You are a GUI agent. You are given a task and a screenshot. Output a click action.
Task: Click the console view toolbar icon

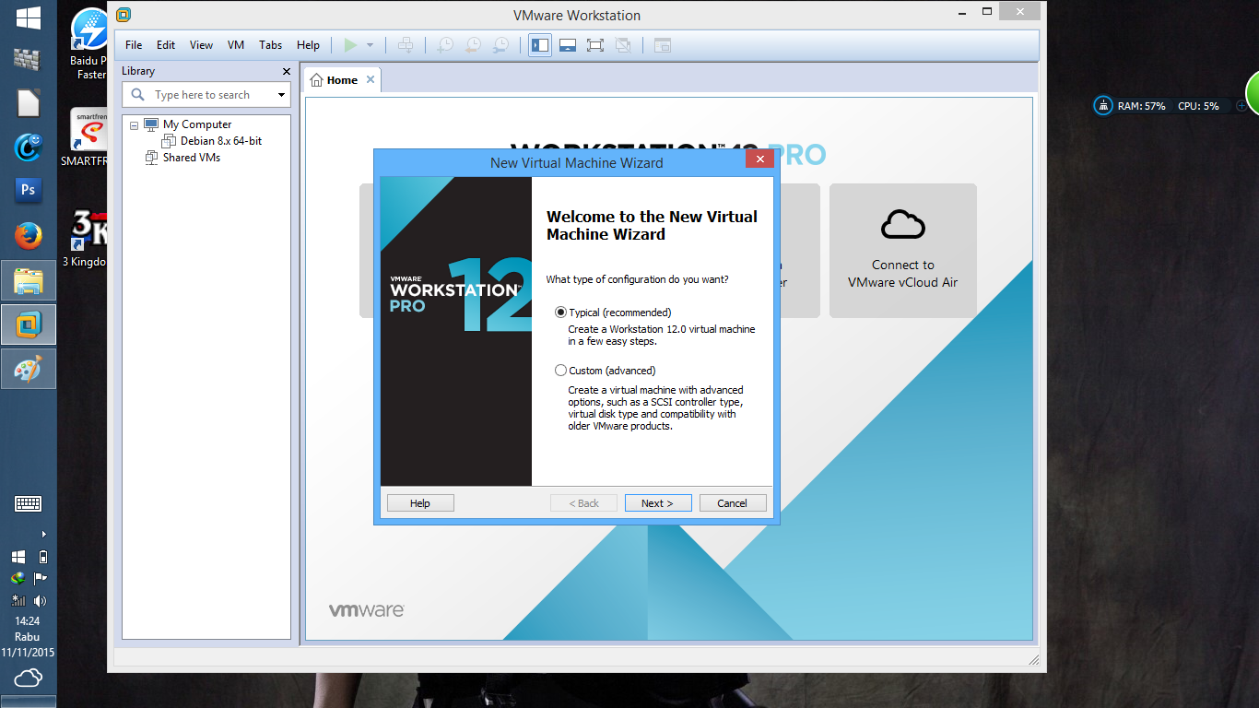[x=662, y=44]
